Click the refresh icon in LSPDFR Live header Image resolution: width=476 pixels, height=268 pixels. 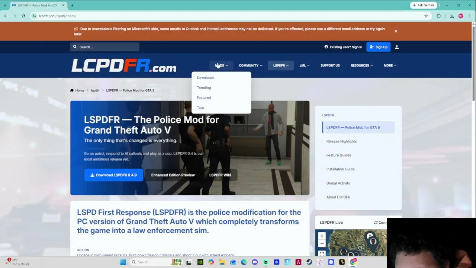376,223
